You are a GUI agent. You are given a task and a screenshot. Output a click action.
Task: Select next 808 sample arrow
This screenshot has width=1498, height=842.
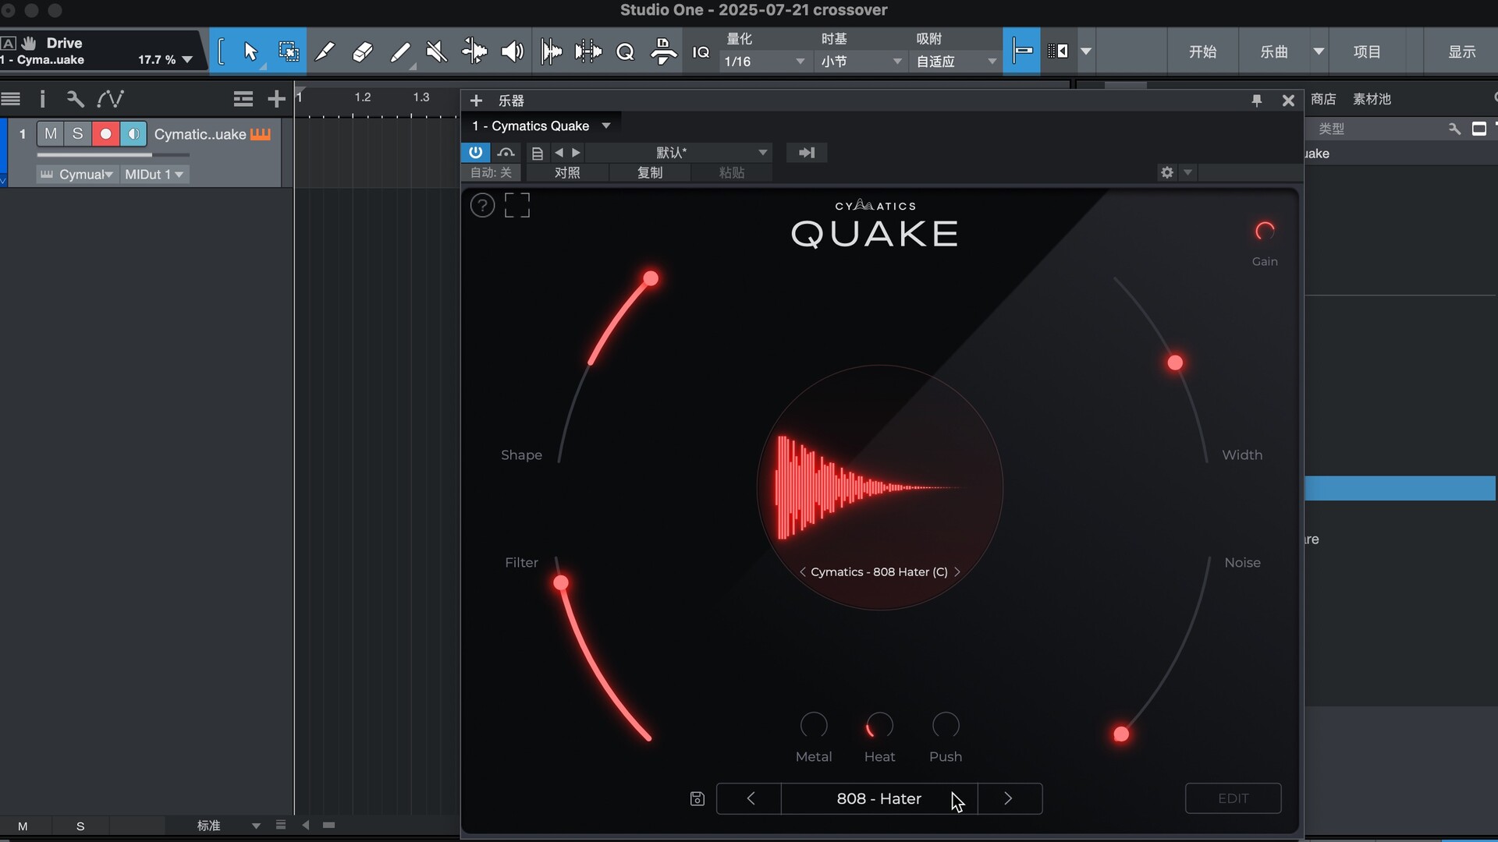[957, 571]
